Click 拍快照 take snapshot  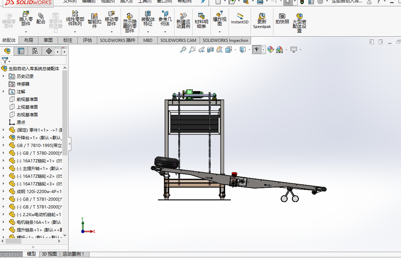click(282, 19)
